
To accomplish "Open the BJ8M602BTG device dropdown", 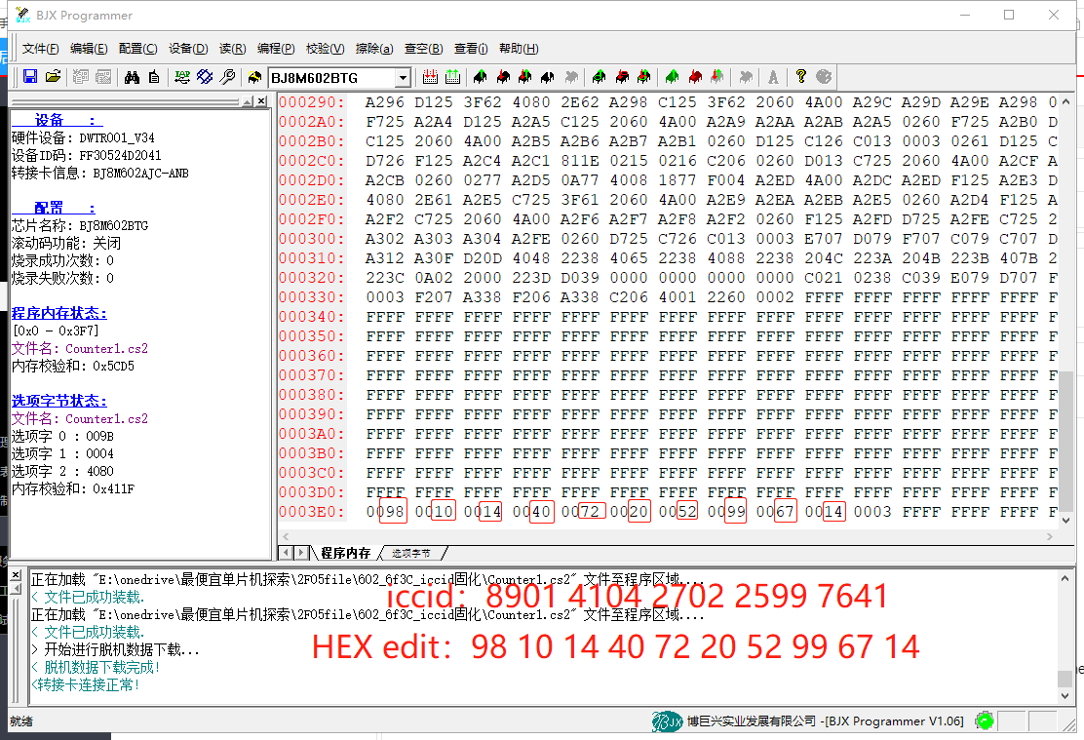I will [403, 77].
